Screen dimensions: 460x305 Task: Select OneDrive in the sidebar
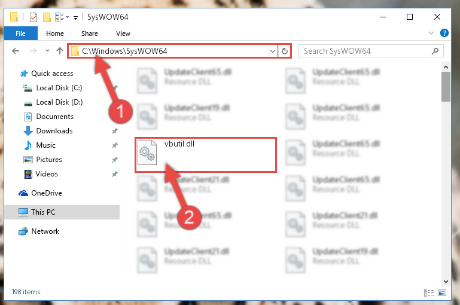47,193
